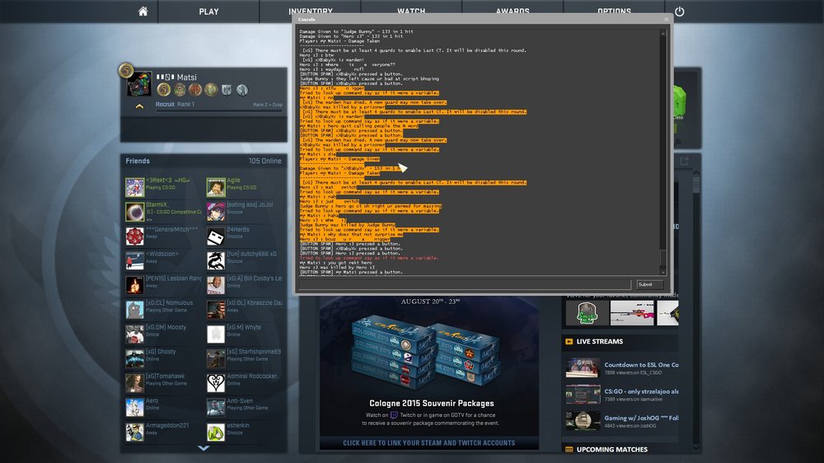Expand friends list with bottom chevron

204,448
